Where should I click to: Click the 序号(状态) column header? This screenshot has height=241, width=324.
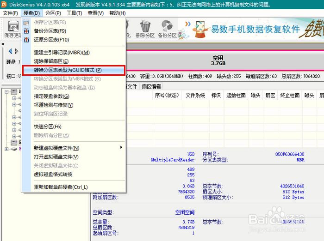(167, 95)
